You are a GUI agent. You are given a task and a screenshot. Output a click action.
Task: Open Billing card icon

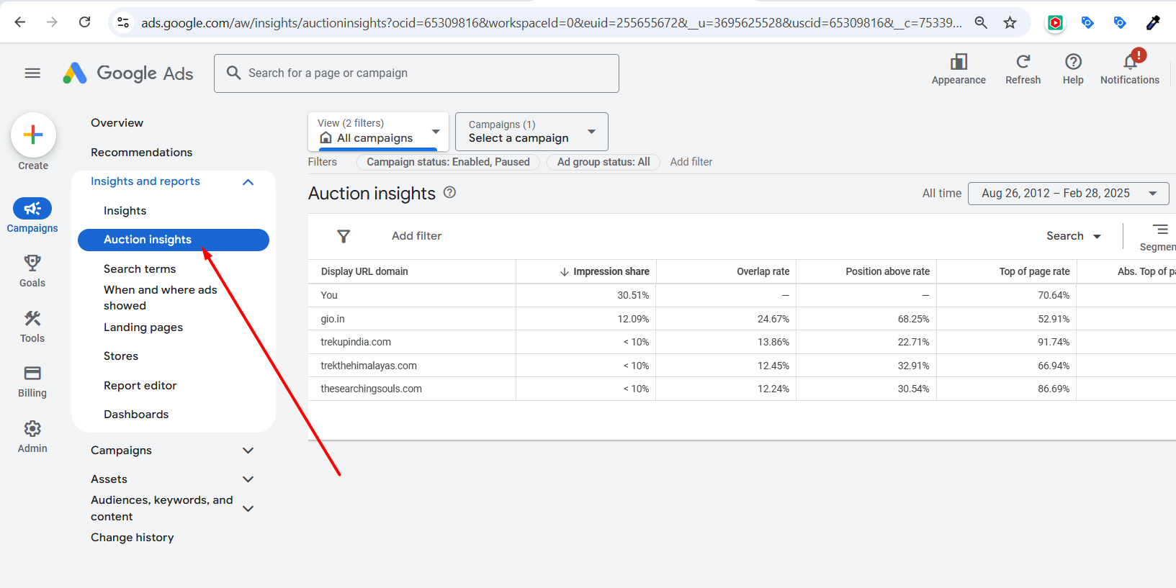[32, 373]
